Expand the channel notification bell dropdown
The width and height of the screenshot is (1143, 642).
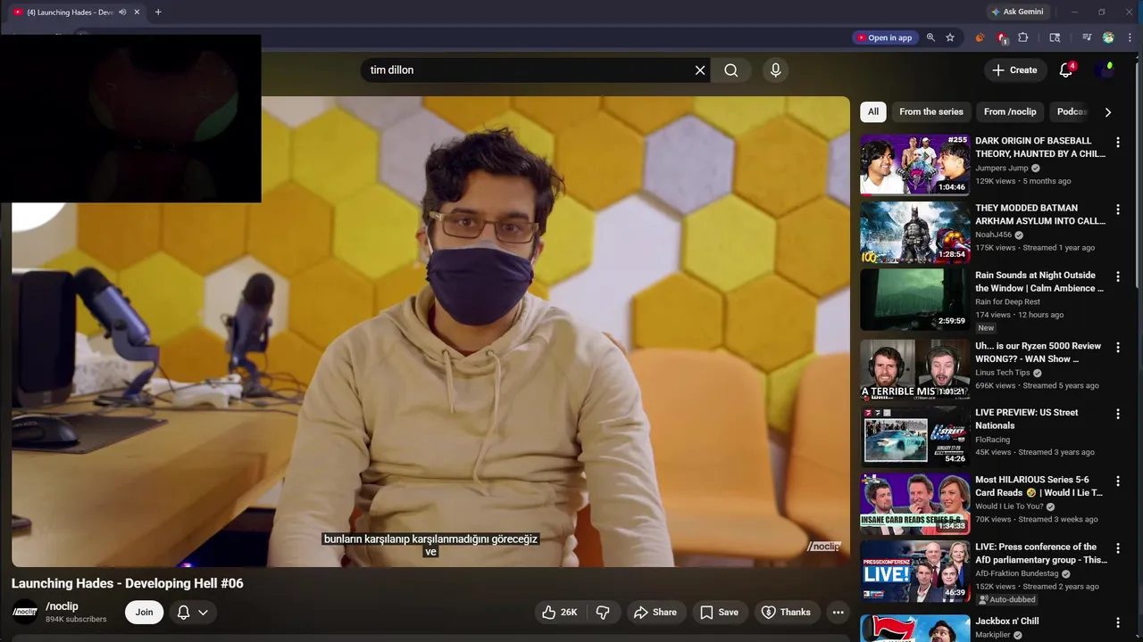193,613
